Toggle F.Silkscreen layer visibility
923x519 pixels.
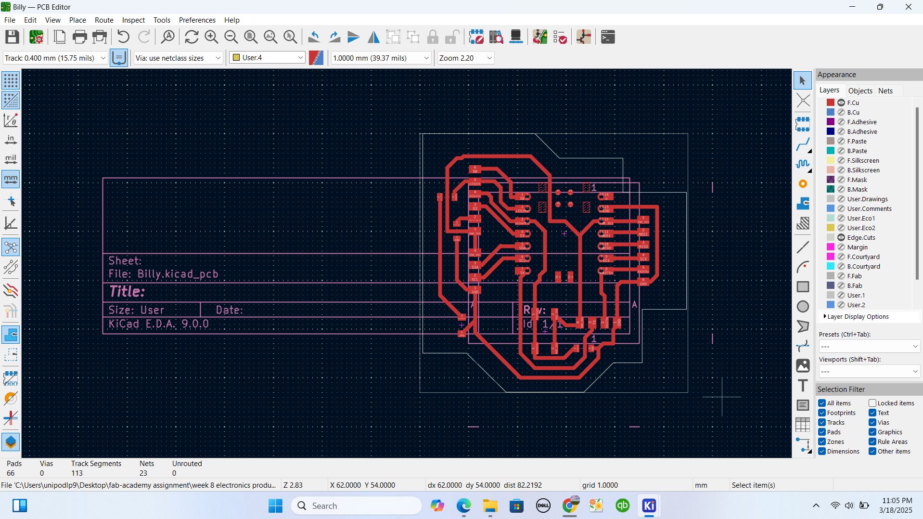tap(841, 160)
